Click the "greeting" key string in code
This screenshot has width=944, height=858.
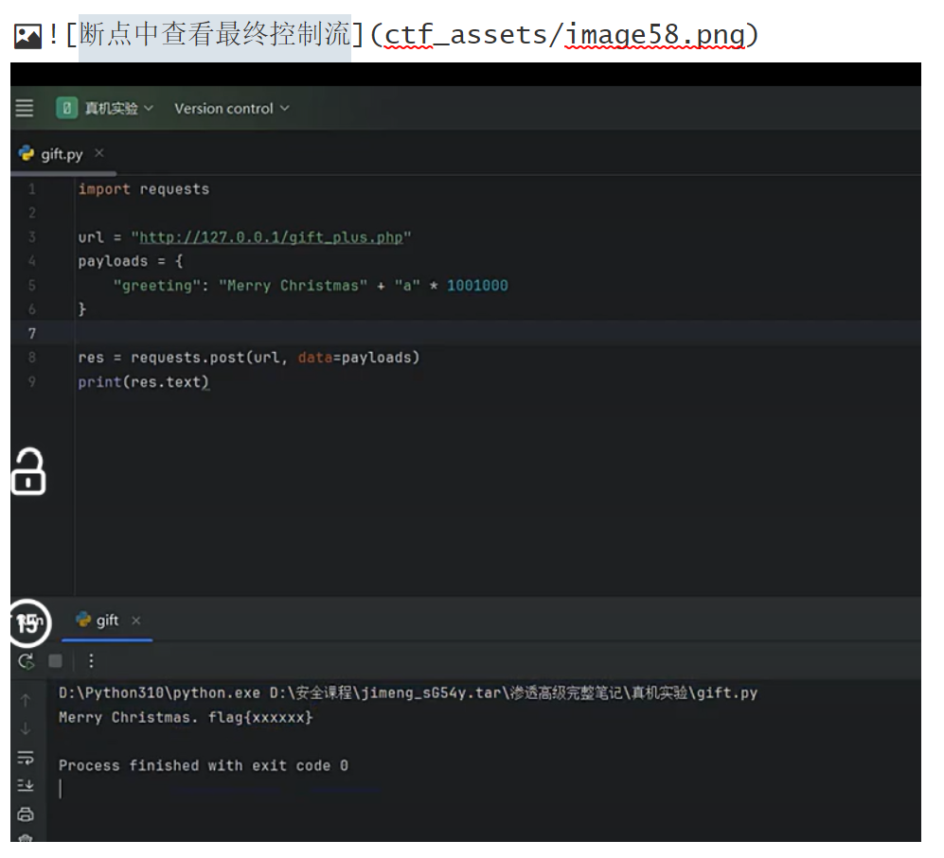click(x=156, y=286)
